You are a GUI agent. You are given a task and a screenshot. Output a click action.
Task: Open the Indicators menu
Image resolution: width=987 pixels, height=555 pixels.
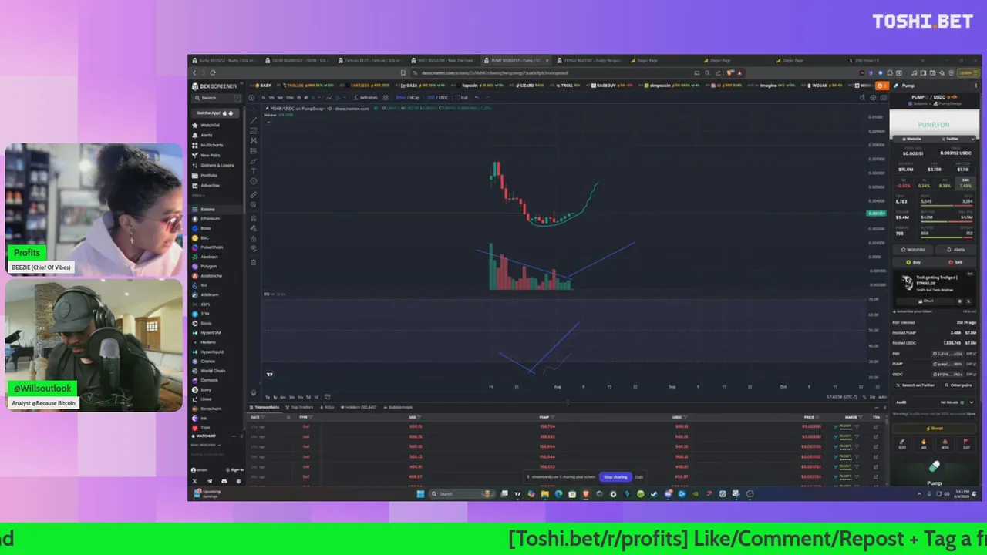coord(366,98)
